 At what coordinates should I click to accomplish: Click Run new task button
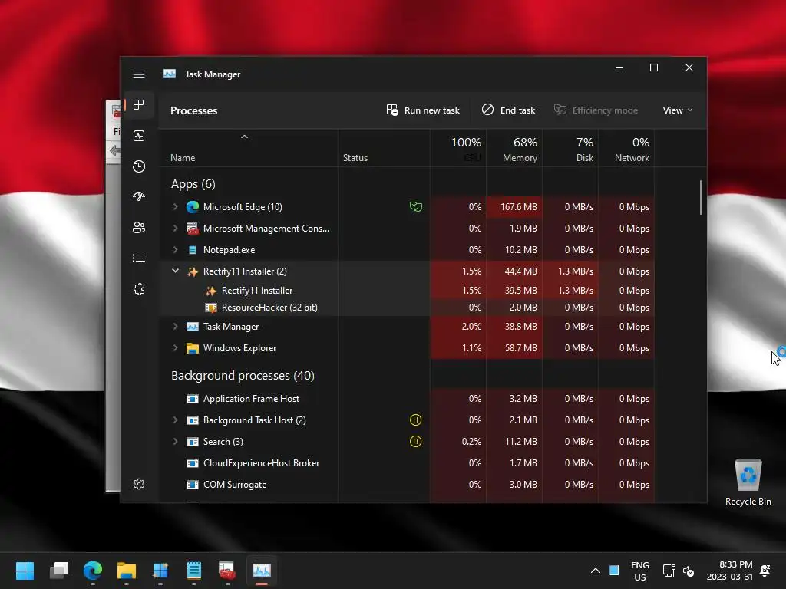point(423,110)
